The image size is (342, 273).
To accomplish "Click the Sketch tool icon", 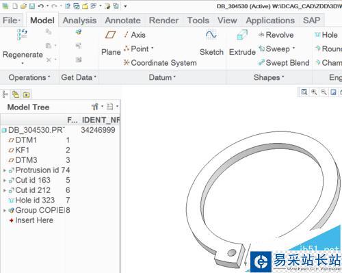I will [x=211, y=35].
